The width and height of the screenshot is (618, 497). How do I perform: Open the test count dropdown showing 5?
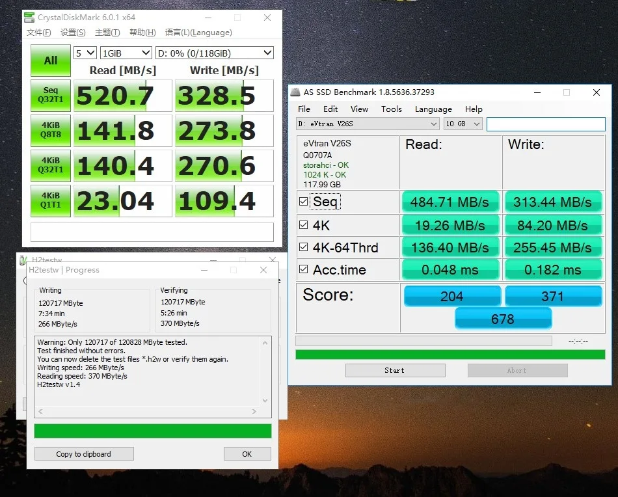(85, 53)
